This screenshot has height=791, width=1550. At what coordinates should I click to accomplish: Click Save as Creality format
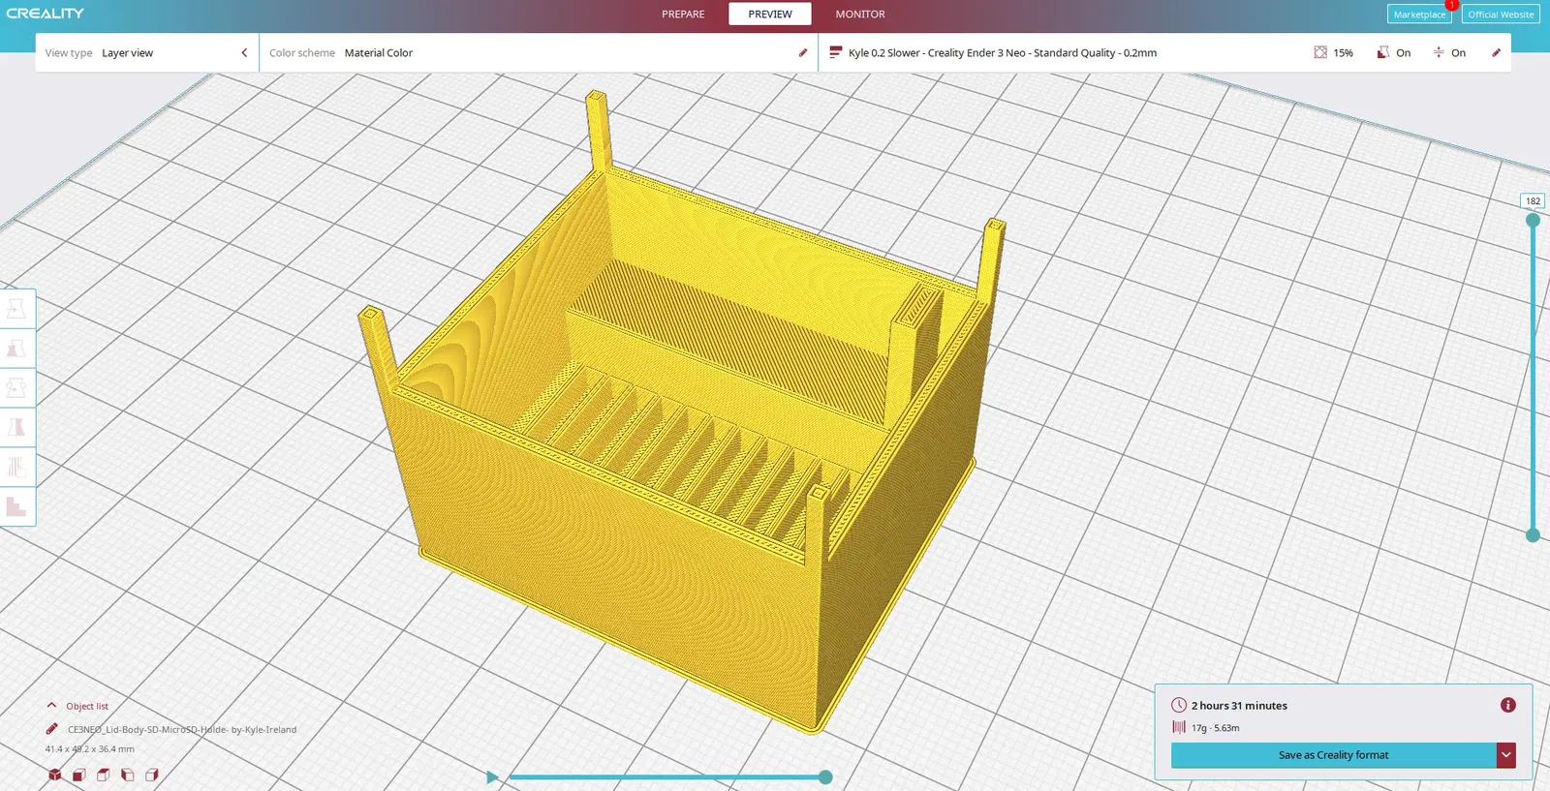click(1333, 755)
